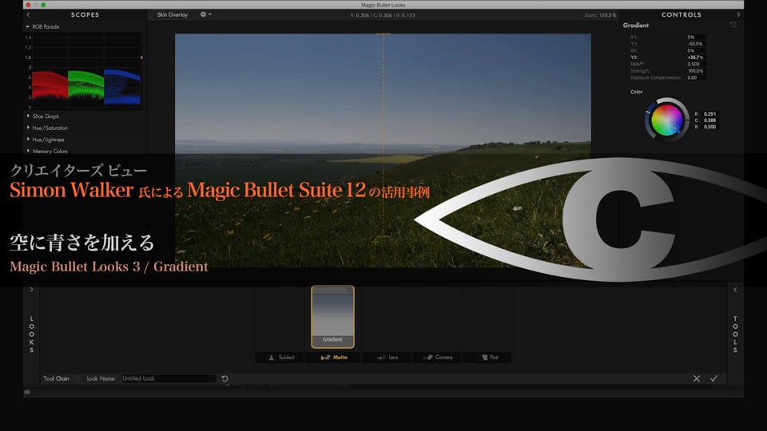Click the CONTROLS panel header
This screenshot has height=431, width=767.
[682, 14]
